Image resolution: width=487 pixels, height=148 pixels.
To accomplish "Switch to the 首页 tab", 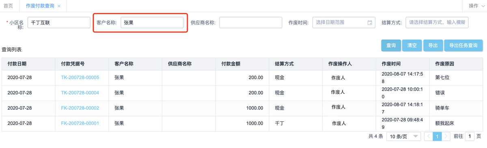I will tap(8, 6).
